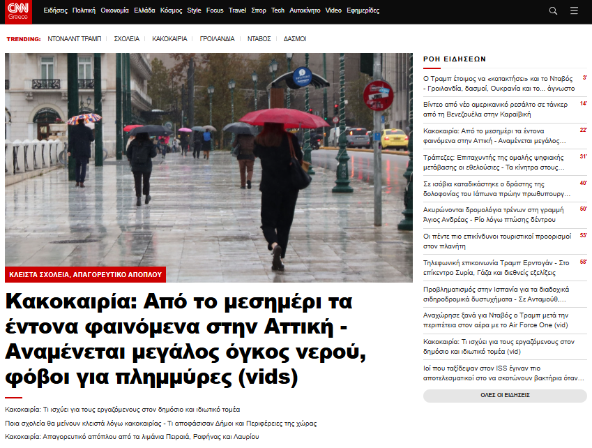Select trending topic ΓΡΟΙΛΑΝΔΙΑ
This screenshot has height=448, width=592.
point(217,39)
